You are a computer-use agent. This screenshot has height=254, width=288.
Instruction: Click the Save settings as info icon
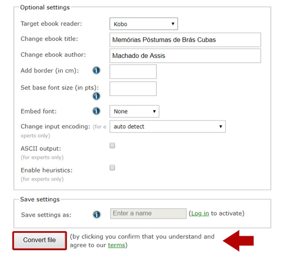(x=96, y=214)
